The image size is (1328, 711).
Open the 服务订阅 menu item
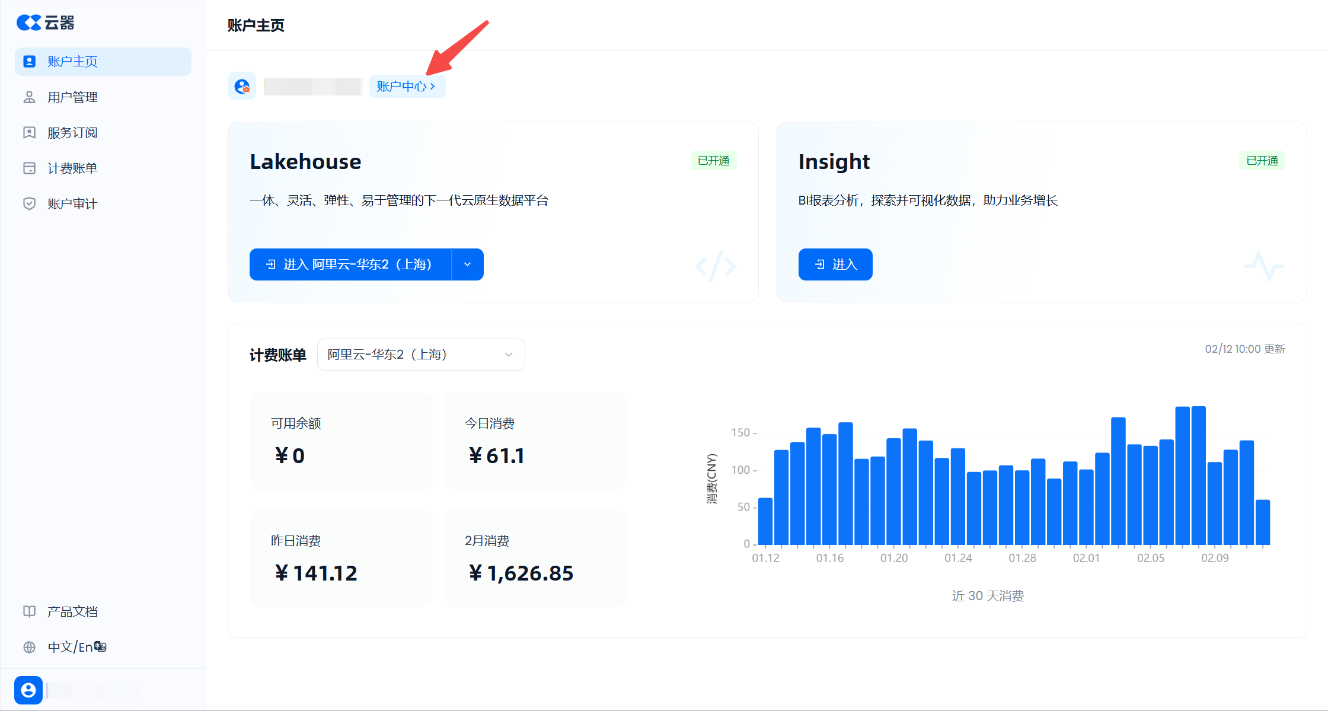click(72, 133)
